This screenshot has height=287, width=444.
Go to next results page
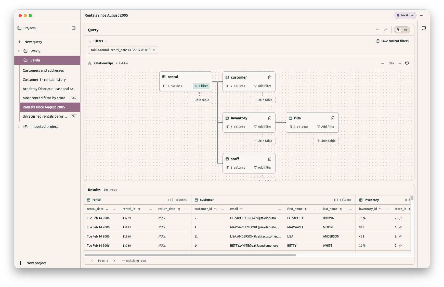pyautogui.click(x=114, y=261)
